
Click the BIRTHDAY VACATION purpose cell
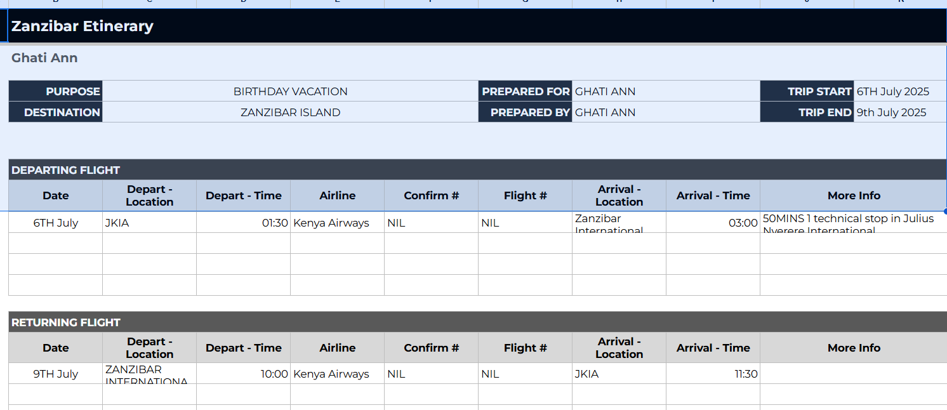pos(290,91)
